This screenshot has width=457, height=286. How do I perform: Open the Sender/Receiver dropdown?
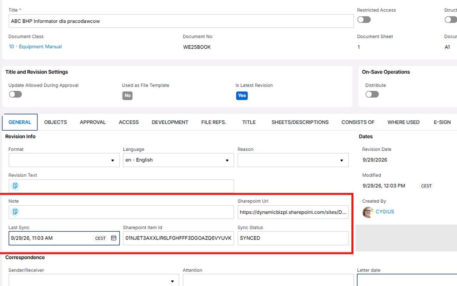94,280
